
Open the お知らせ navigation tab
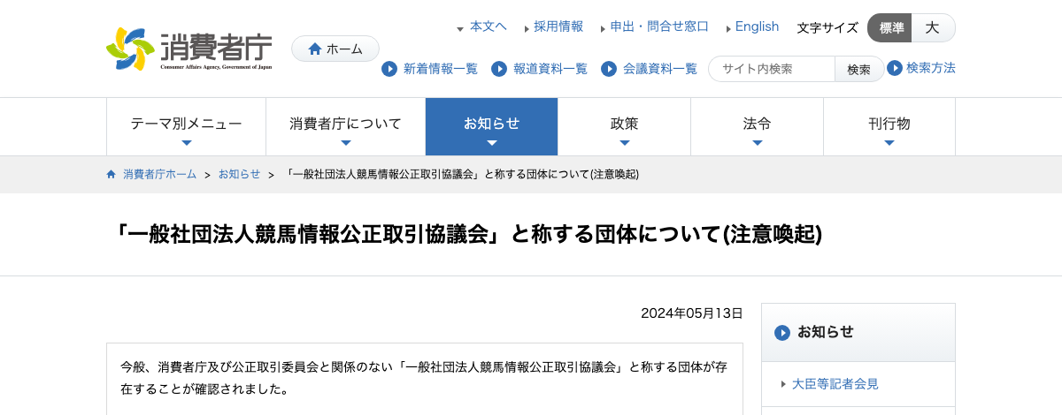click(492, 127)
